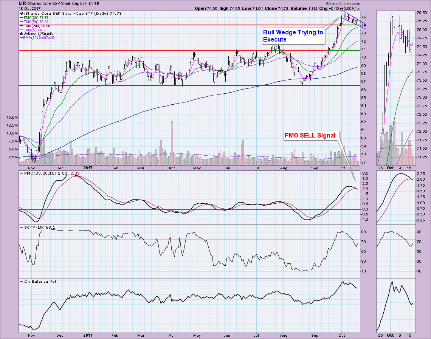
Task: Click the Open 74.60 value
Action: pos(206,9)
